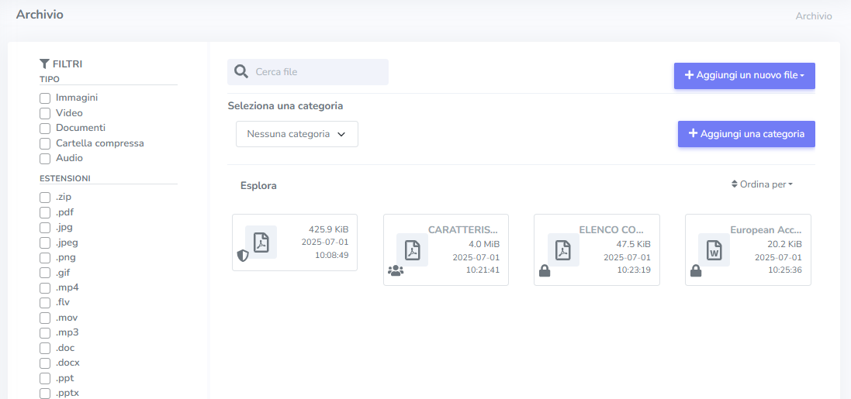The width and height of the screenshot is (851, 399).
Task: Open Aggiungi un nuovo file dropdown
Action: [x=744, y=76]
